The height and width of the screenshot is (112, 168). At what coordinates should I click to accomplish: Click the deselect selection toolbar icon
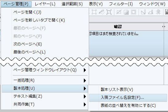click(119, 12)
